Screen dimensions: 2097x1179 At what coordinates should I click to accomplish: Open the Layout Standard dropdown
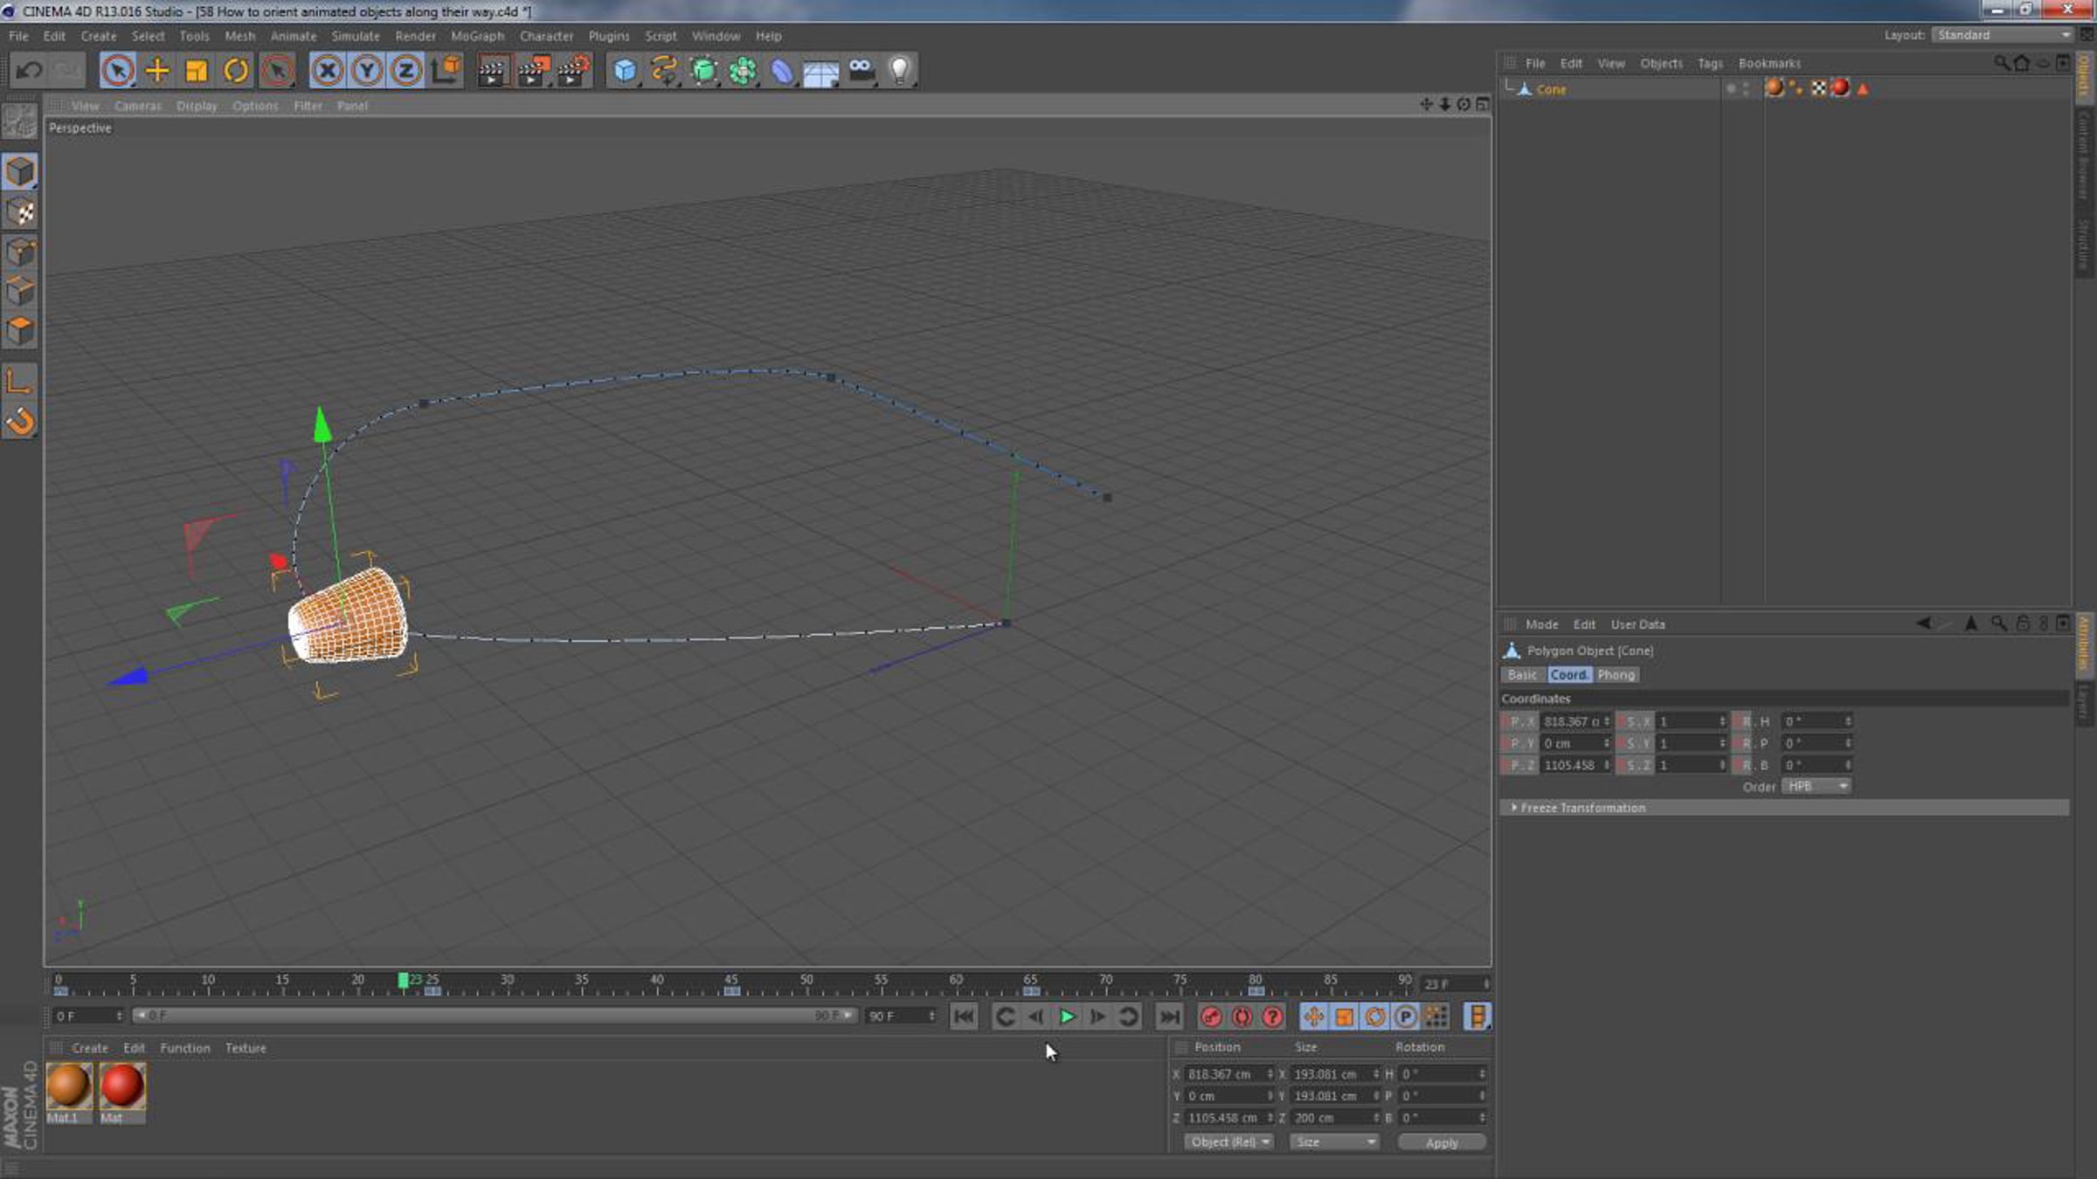click(x=2002, y=35)
